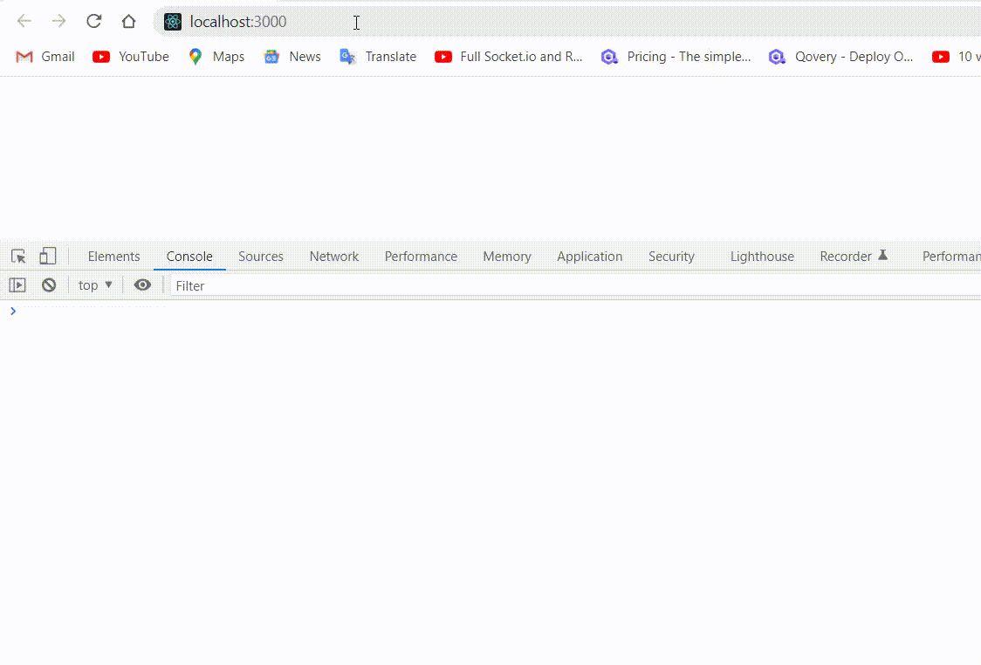Navigate back using the back arrow

pyautogui.click(x=24, y=21)
